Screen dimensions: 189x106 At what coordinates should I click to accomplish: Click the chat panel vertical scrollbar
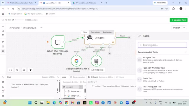(x=60, y=87)
